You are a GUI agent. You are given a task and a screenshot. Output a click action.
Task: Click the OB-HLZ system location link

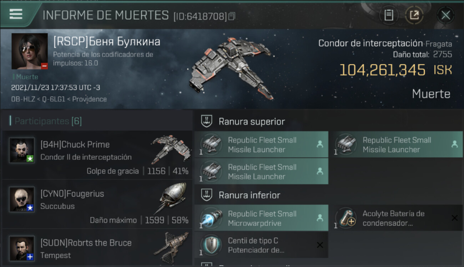pyautogui.click(x=22, y=99)
